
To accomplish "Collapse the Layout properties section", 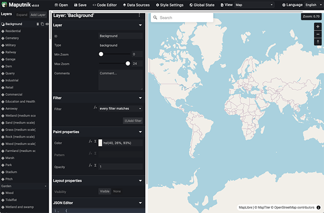I will coord(140,181).
